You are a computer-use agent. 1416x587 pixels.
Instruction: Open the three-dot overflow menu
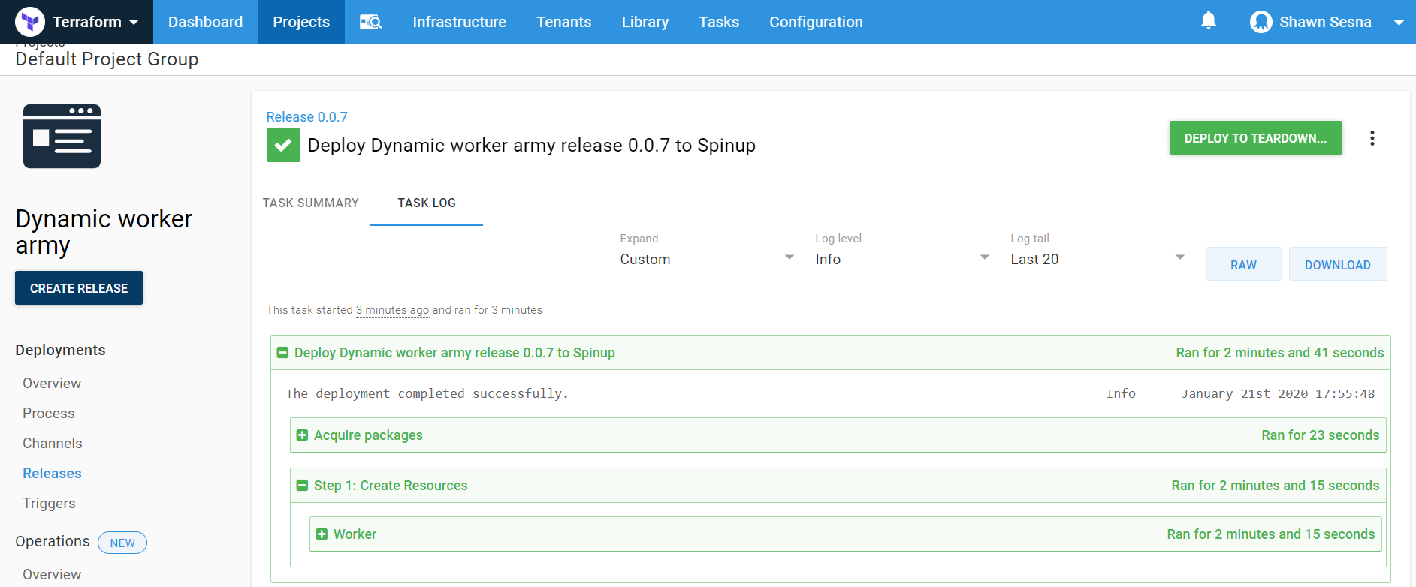(x=1372, y=138)
